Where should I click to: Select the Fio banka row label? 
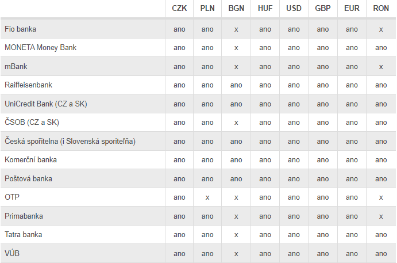(x=20, y=29)
